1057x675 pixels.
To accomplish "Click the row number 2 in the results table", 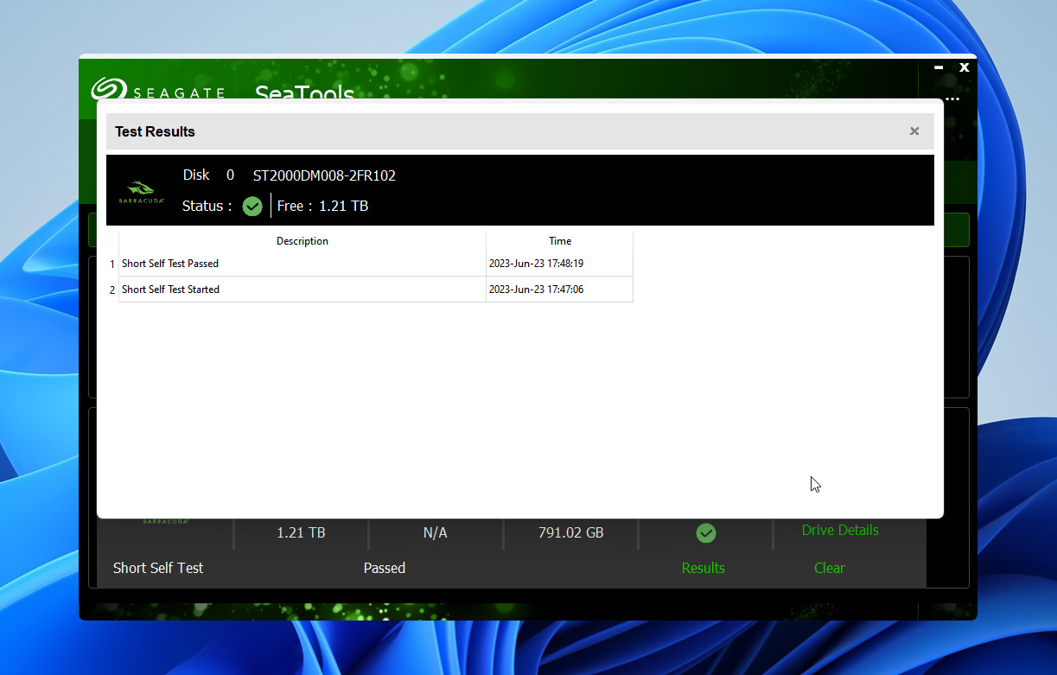I will point(112,290).
